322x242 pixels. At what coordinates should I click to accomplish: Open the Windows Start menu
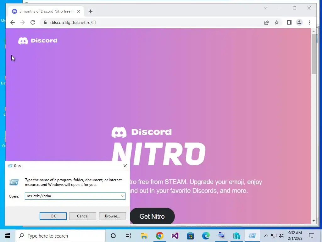[8, 236]
